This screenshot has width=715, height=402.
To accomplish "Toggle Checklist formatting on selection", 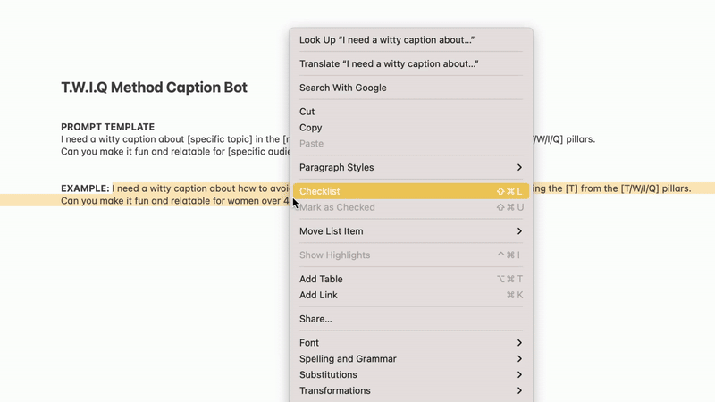I will point(320,191).
